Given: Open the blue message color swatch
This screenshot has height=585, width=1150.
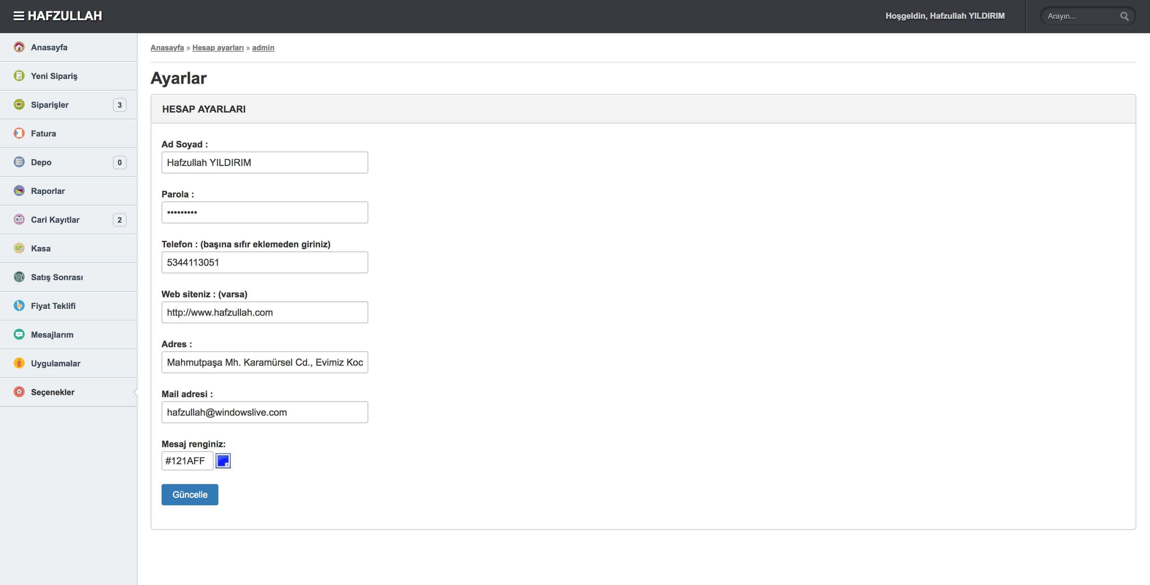Looking at the screenshot, I should 223,460.
